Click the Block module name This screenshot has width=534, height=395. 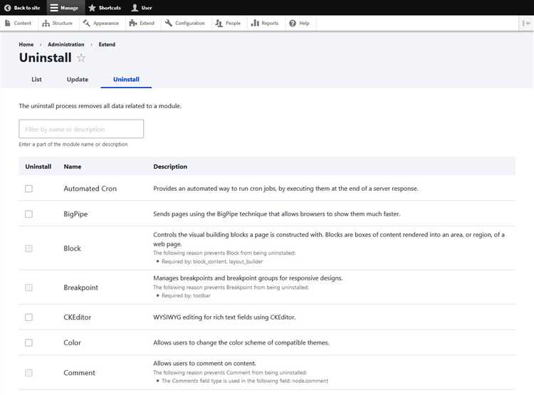72,248
